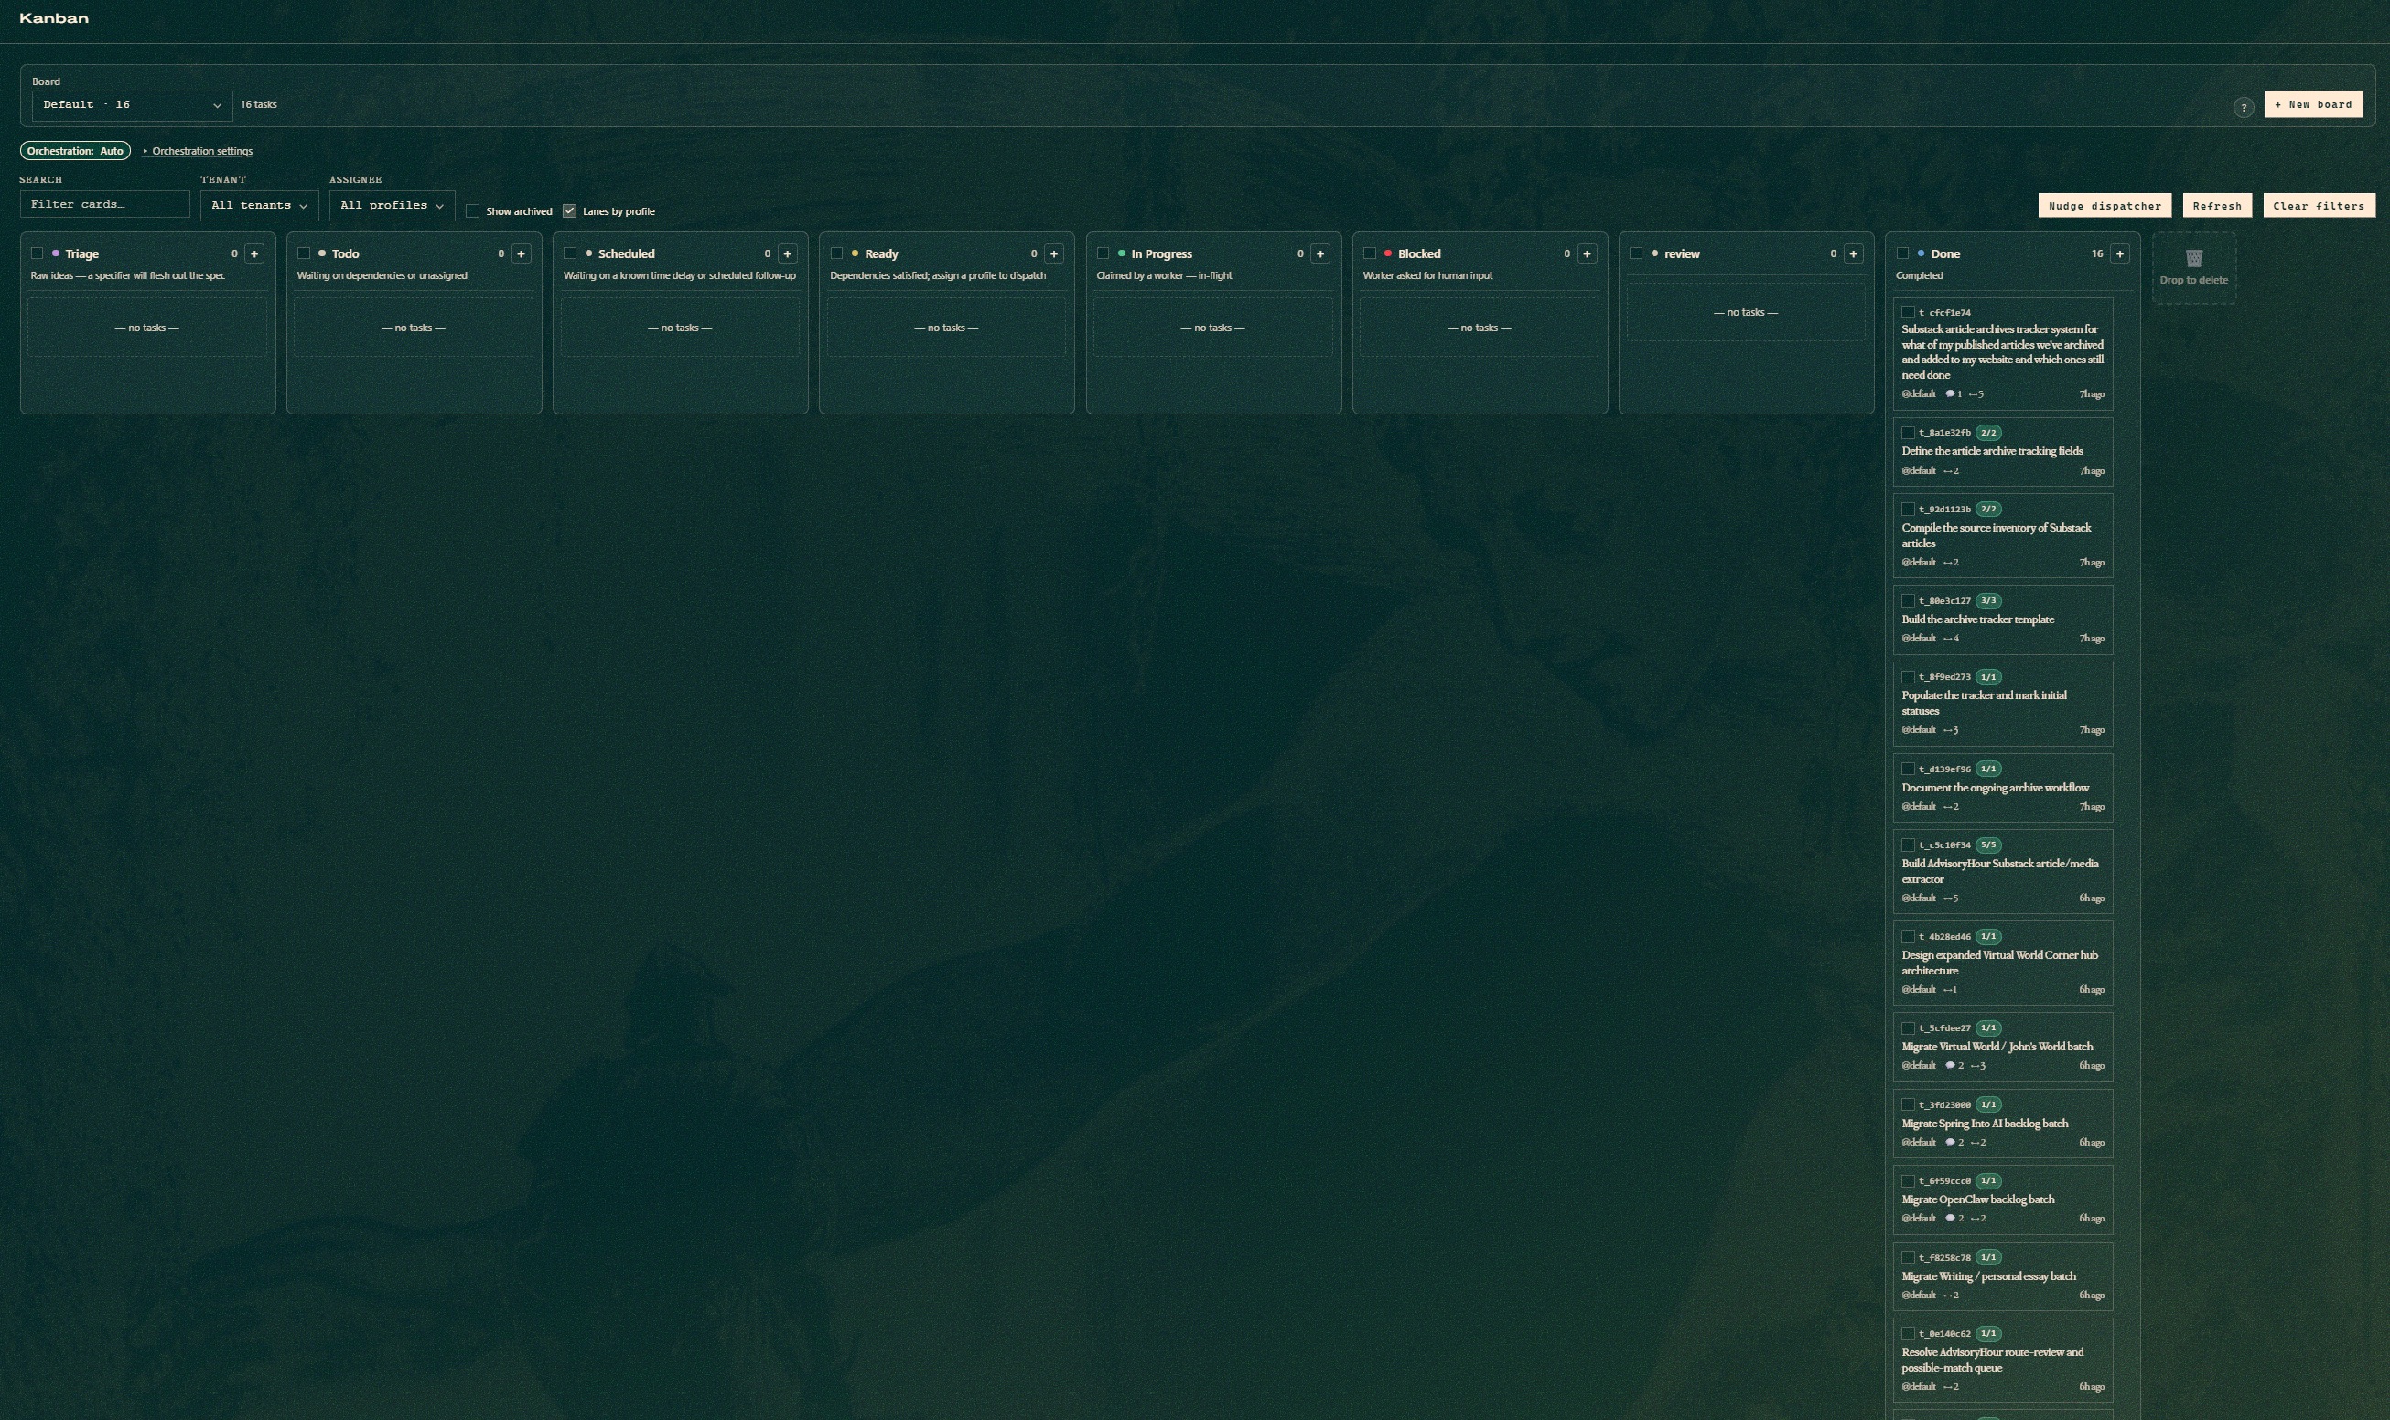Select all cards in Triage column

pos(38,253)
